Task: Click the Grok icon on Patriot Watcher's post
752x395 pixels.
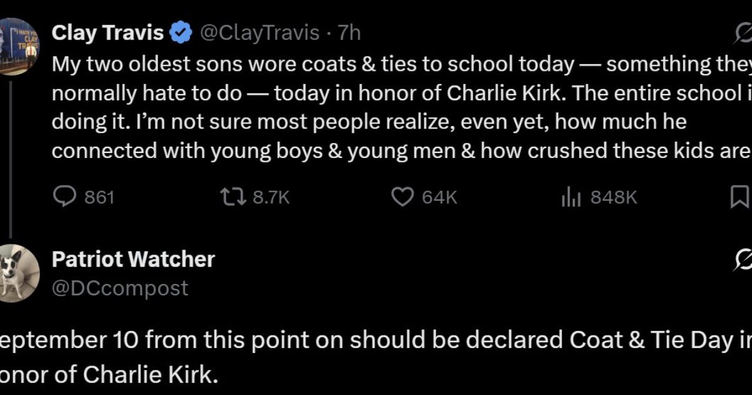Action: click(x=743, y=260)
